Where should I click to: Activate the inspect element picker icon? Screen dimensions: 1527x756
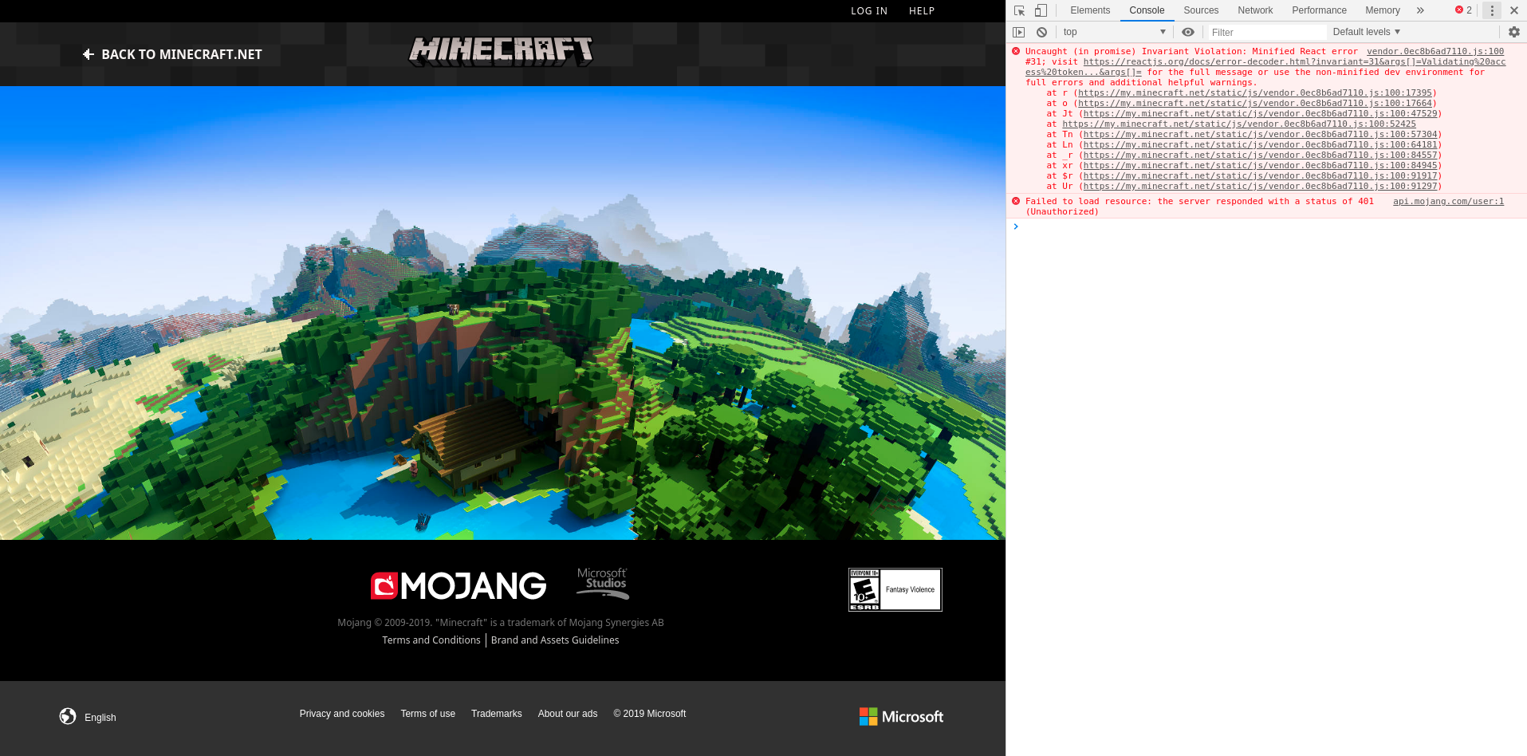coord(1019,10)
